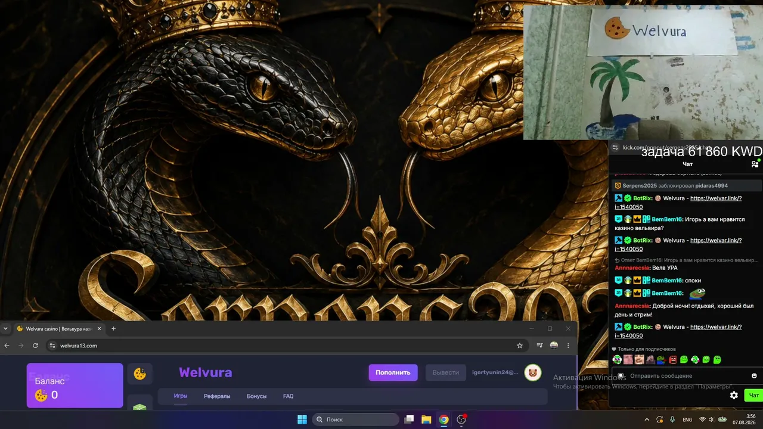
Task: Go back in the Chrome browser
Action: coord(7,346)
